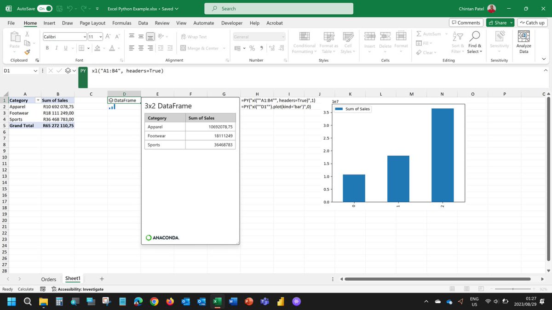Click the Accessibility: Investigate status icon
The width and height of the screenshot is (552, 310).
[54, 289]
